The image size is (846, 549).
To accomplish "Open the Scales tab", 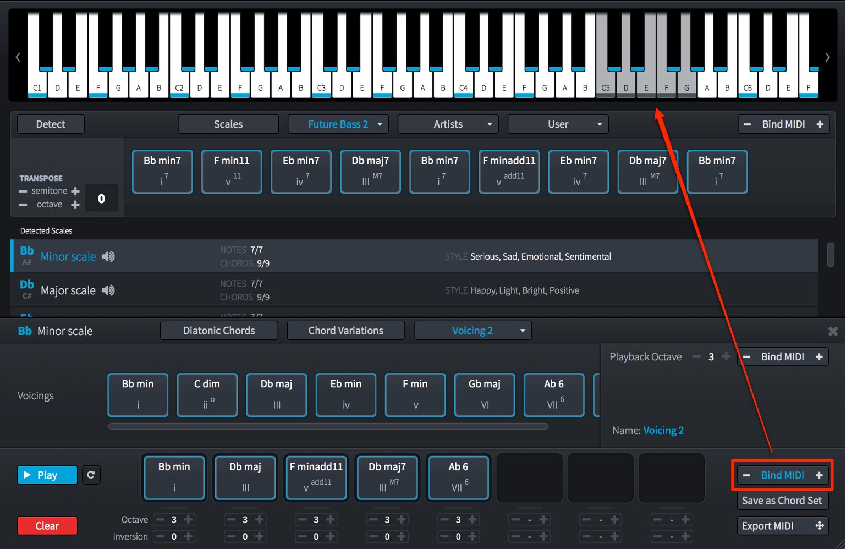I will [228, 124].
